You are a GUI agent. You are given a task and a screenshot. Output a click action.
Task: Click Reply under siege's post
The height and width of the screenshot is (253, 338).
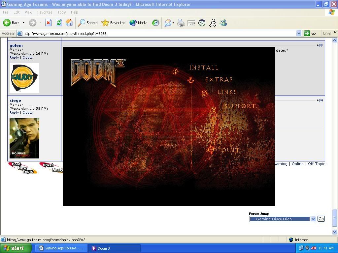tap(14, 113)
